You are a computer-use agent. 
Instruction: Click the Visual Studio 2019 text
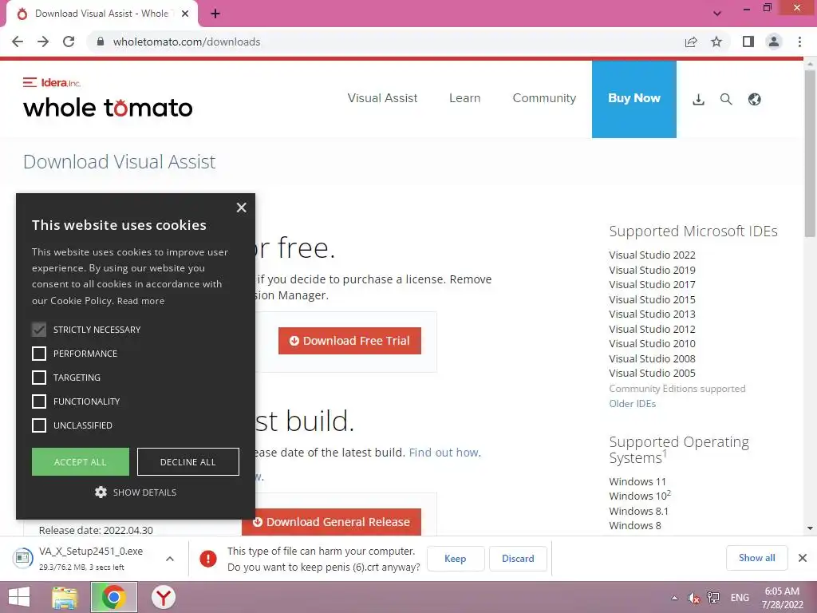(x=652, y=270)
